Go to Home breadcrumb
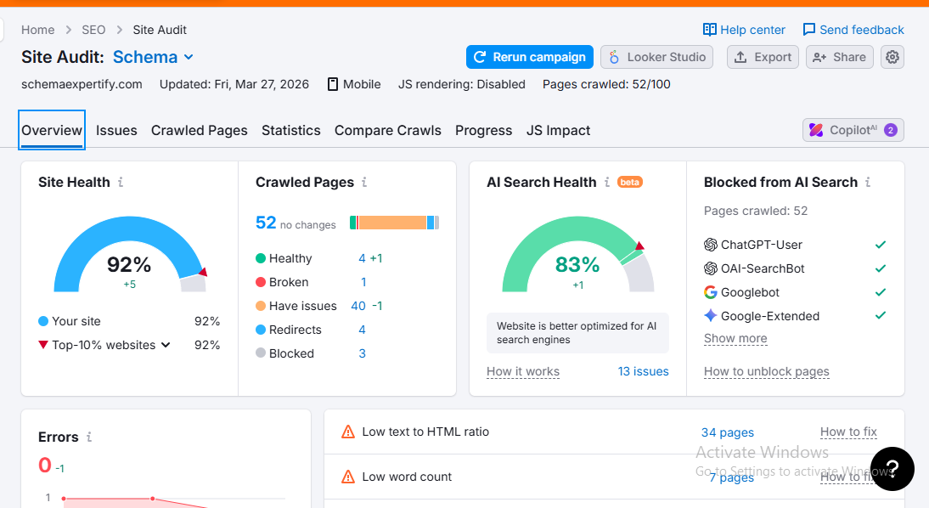This screenshot has width=929, height=508. pos(38,30)
